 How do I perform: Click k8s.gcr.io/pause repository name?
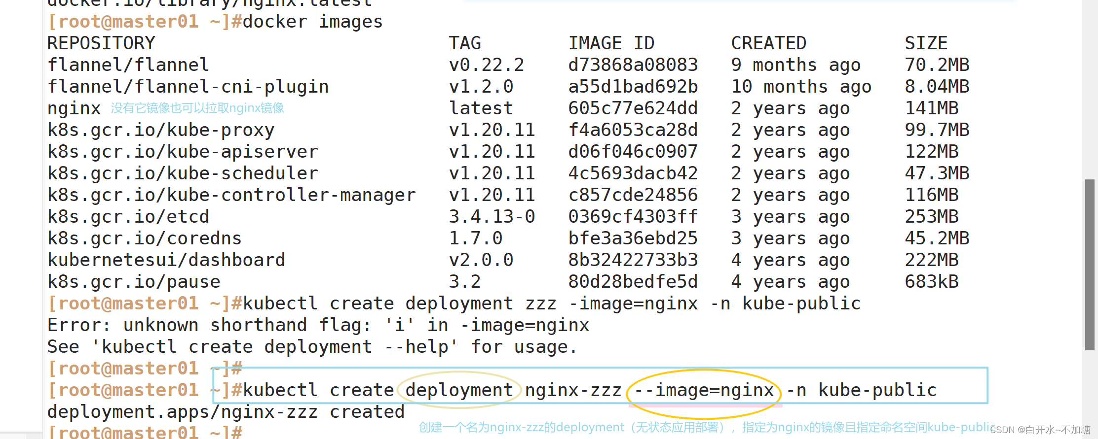point(134,282)
